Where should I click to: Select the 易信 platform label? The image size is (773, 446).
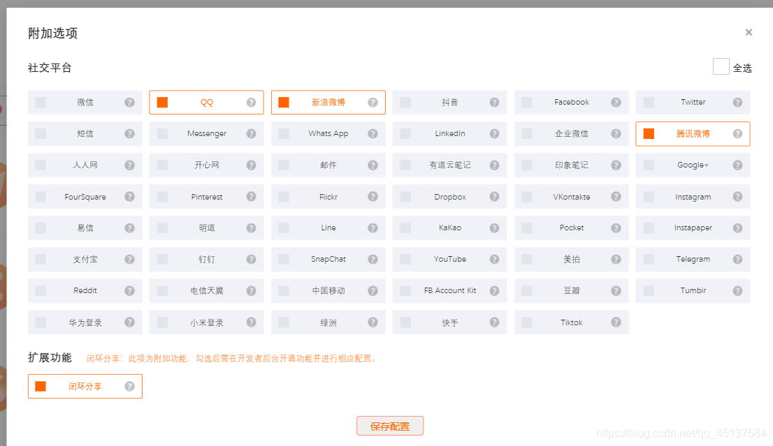pos(85,228)
